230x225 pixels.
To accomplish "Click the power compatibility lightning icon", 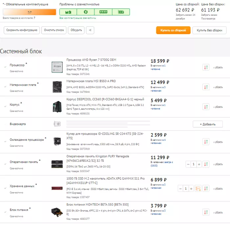I will 86,12.
